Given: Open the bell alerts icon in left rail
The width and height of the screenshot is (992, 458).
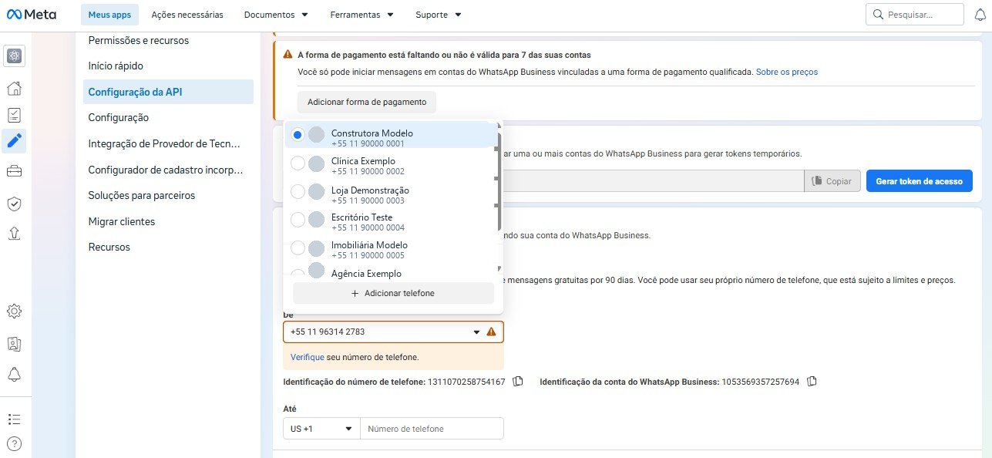Looking at the screenshot, I should tap(14, 375).
